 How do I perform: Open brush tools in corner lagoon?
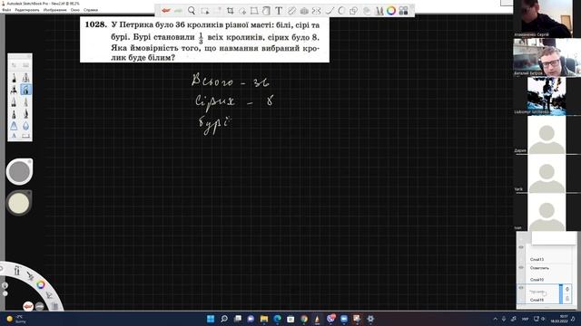[x=17, y=271]
